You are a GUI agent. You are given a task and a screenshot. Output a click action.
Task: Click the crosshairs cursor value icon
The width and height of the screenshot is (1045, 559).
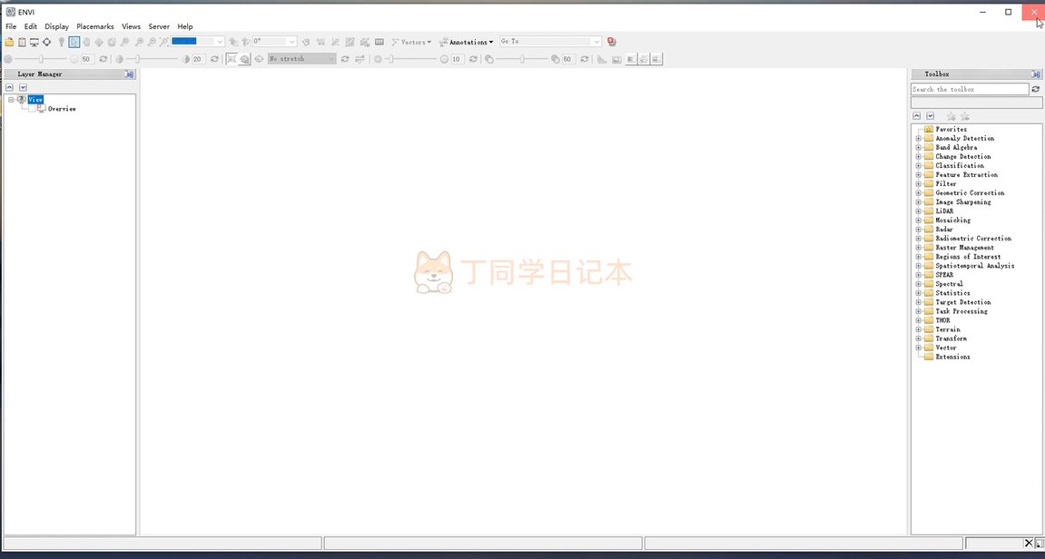point(46,42)
